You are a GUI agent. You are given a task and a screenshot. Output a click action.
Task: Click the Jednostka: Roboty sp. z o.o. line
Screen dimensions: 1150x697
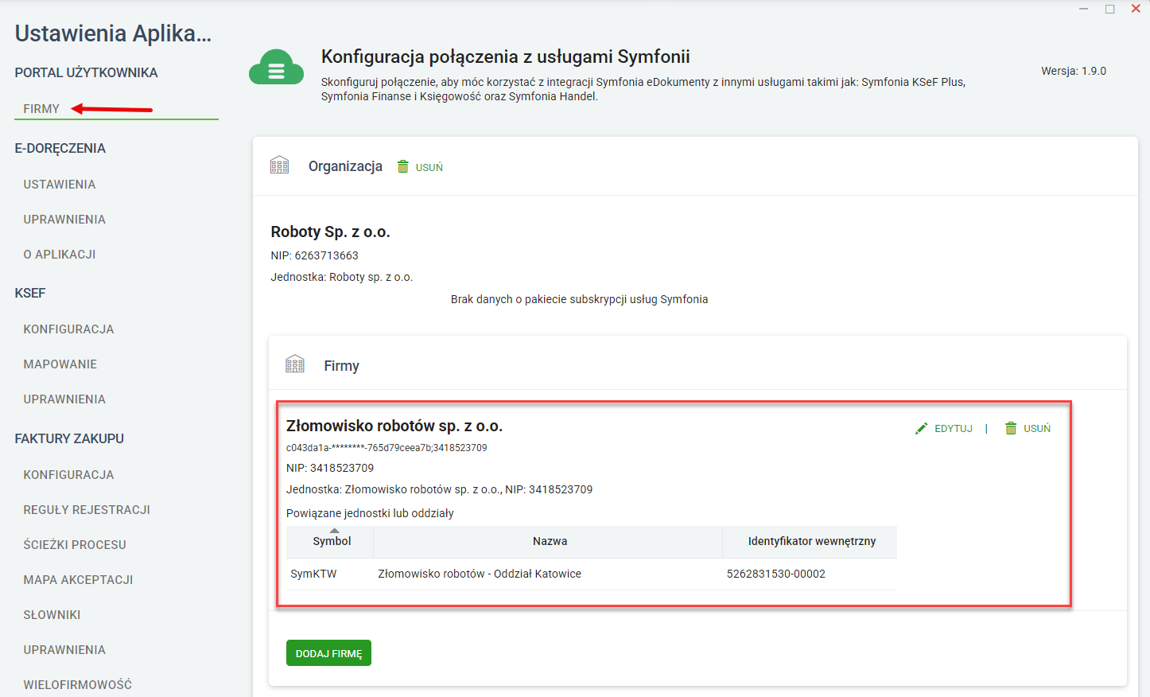342,277
